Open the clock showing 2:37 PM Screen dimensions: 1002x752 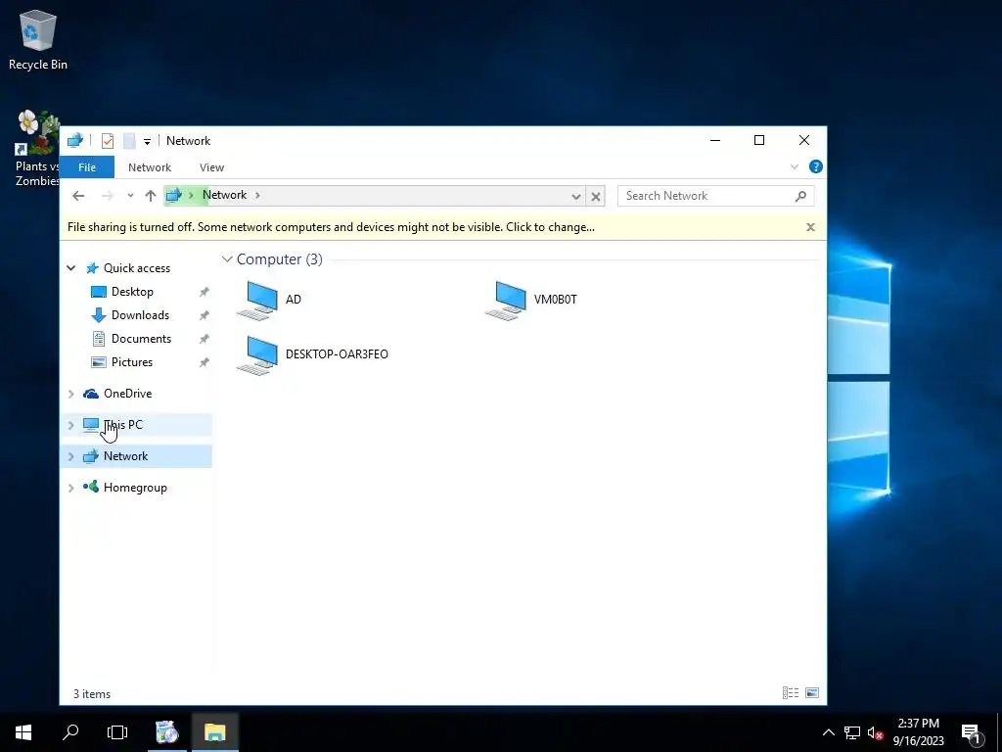pyautogui.click(x=918, y=732)
